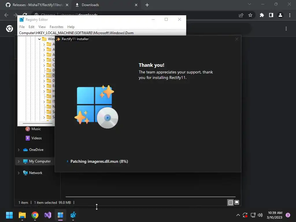Open network tray icon
Viewport: 296px width, 222px height.
coord(253,215)
